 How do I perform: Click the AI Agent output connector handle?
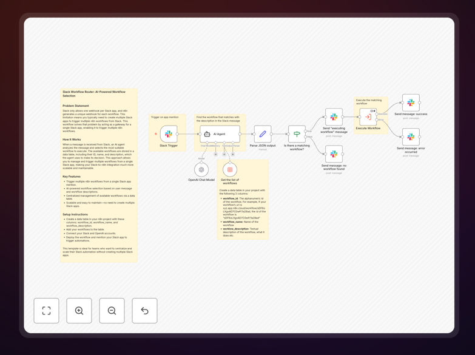[240, 134]
